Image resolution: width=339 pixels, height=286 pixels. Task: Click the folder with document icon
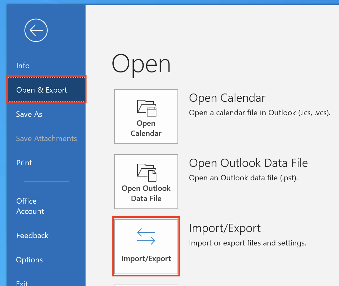[x=147, y=173]
